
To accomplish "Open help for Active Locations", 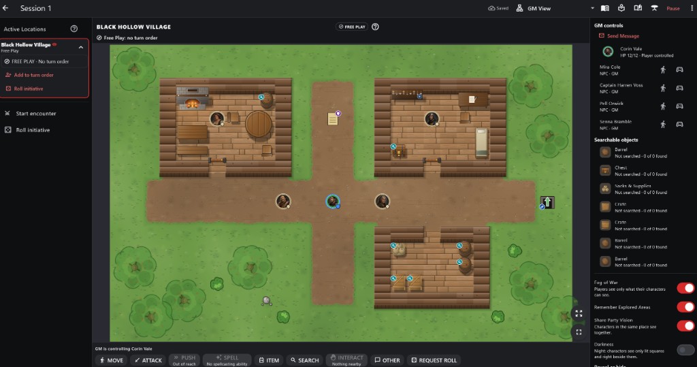I will pos(74,29).
